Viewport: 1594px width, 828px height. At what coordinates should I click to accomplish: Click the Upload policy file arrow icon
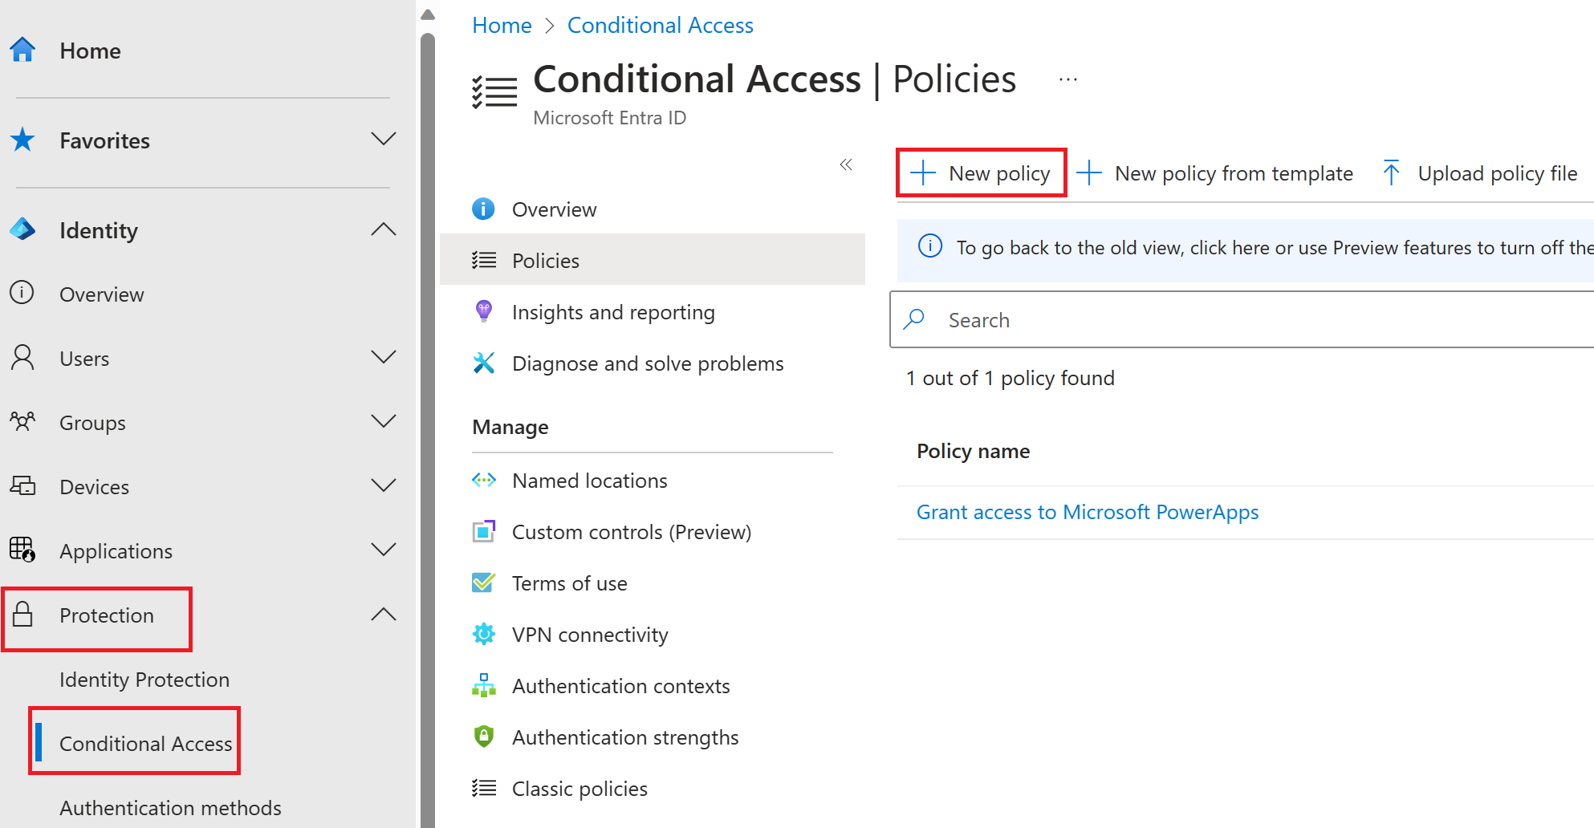(1391, 172)
